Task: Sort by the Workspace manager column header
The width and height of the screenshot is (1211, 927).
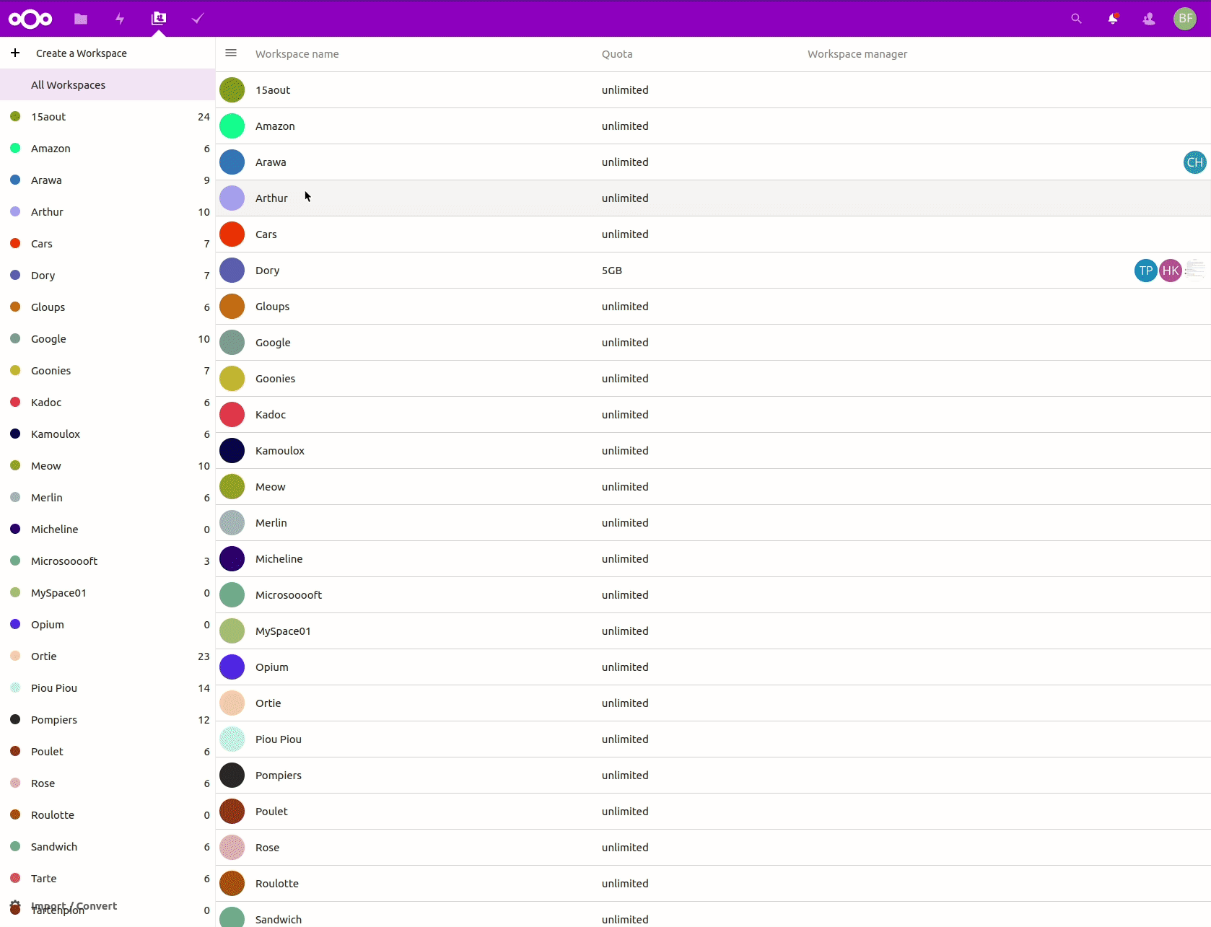Action: coord(857,53)
